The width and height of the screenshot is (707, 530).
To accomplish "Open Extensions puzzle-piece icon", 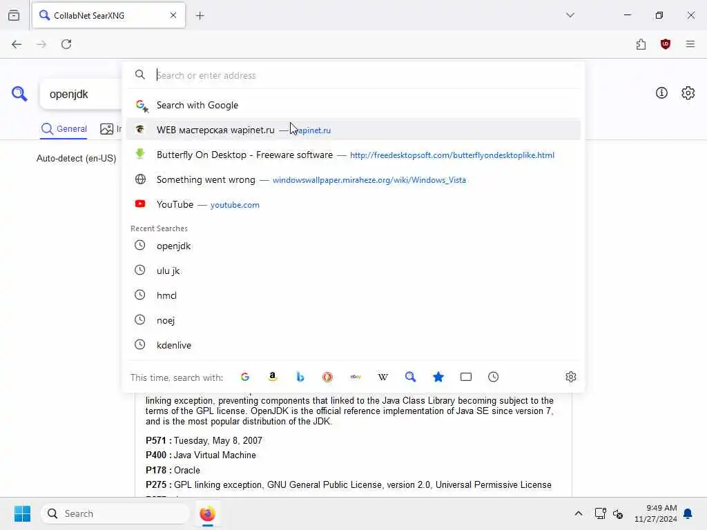I will [641, 44].
